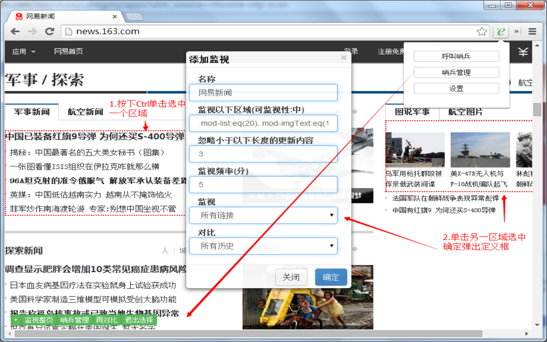Reload the page with refresh icon
Image resolution: width=547 pixels, height=342 pixels.
[x=50, y=31]
